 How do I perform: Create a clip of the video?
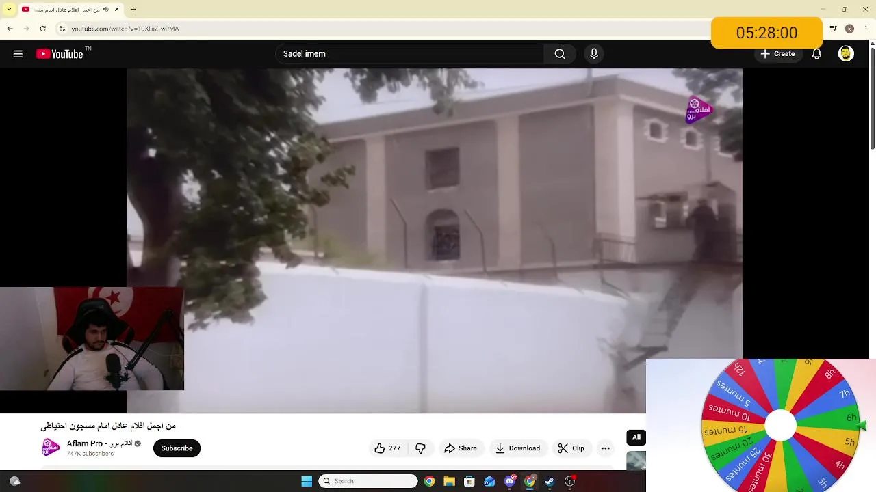(571, 448)
